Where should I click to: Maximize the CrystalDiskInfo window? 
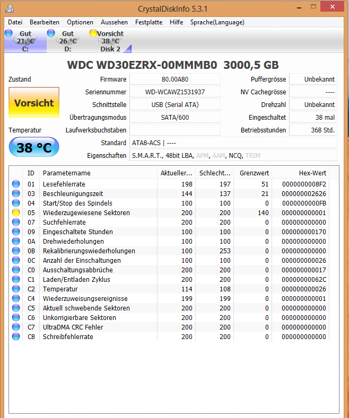(x=313, y=7)
